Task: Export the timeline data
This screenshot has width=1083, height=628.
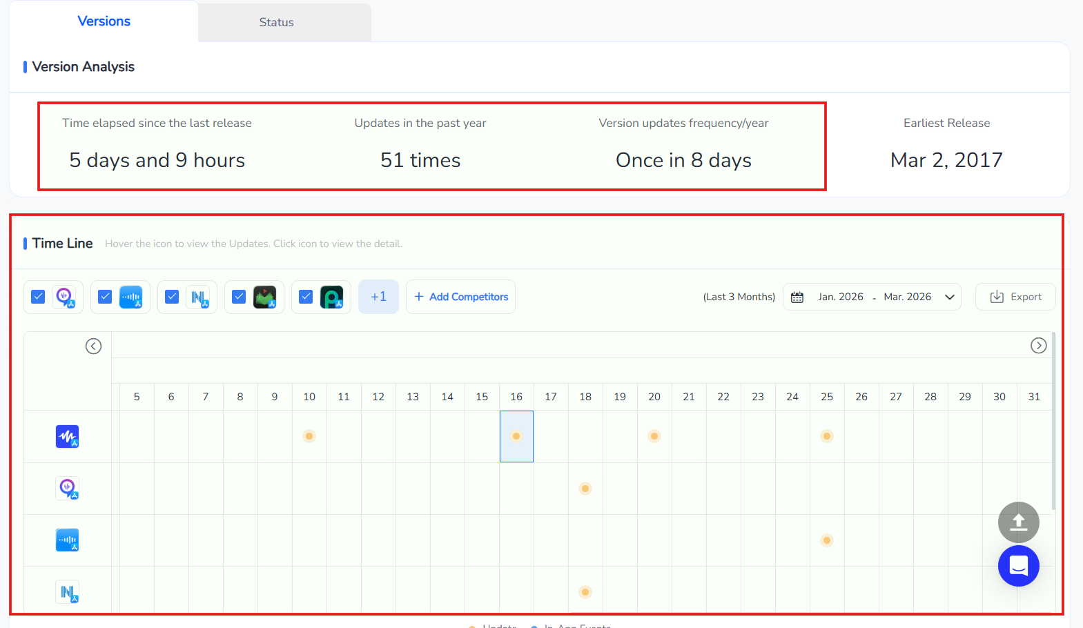Action: (x=1015, y=297)
